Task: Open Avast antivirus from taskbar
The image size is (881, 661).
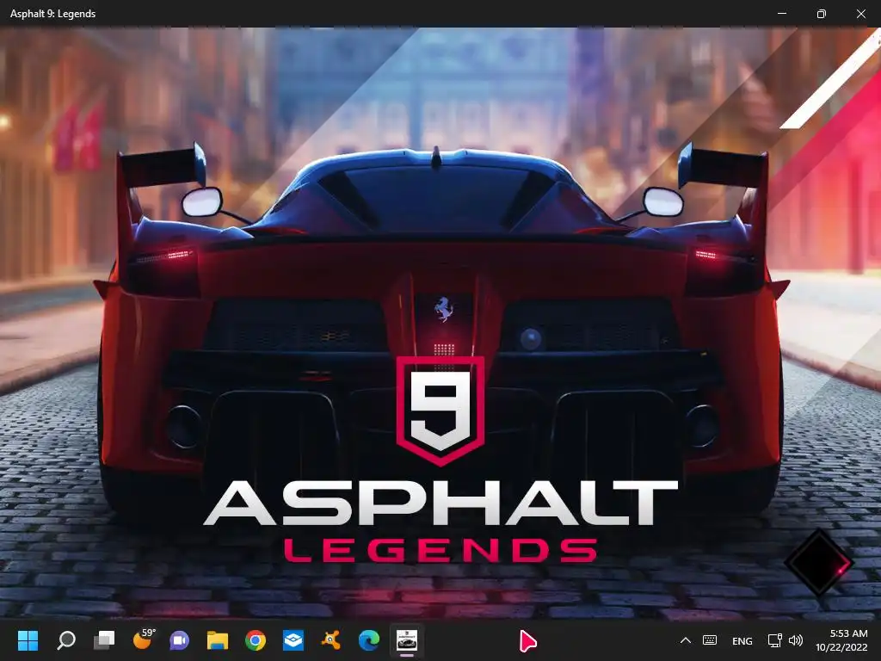Action: [331, 640]
